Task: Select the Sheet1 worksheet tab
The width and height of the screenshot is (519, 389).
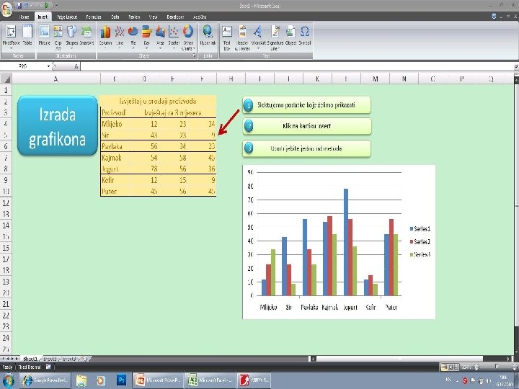Action: click(x=30, y=359)
